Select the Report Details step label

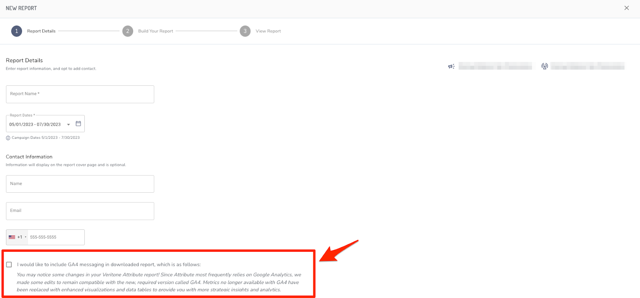pos(41,31)
